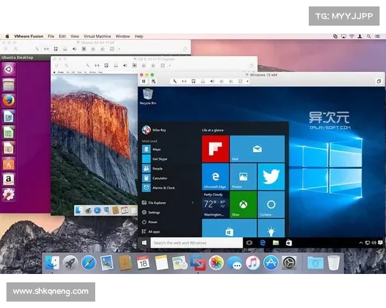Click network arrows icon in Windows 10 toolbar

(184, 81)
